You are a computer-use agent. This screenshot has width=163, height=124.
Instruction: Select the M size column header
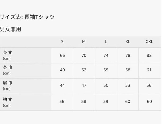[84, 42]
